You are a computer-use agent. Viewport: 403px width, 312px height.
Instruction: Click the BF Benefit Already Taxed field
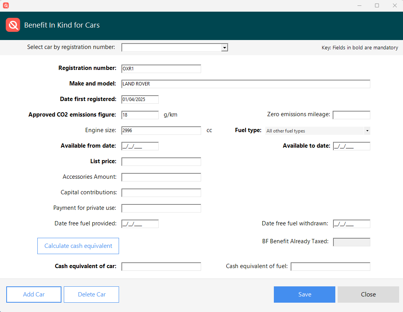click(351, 242)
